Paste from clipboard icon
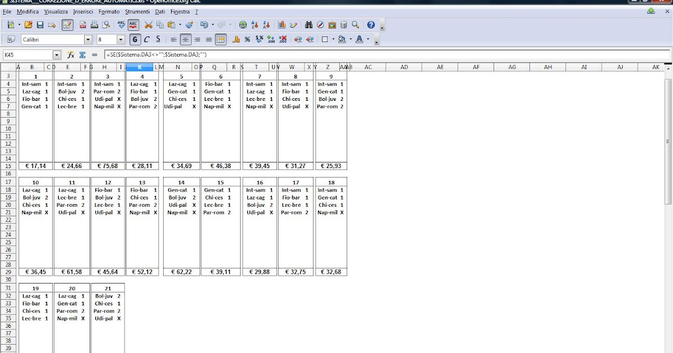673x353 pixels. click(172, 25)
